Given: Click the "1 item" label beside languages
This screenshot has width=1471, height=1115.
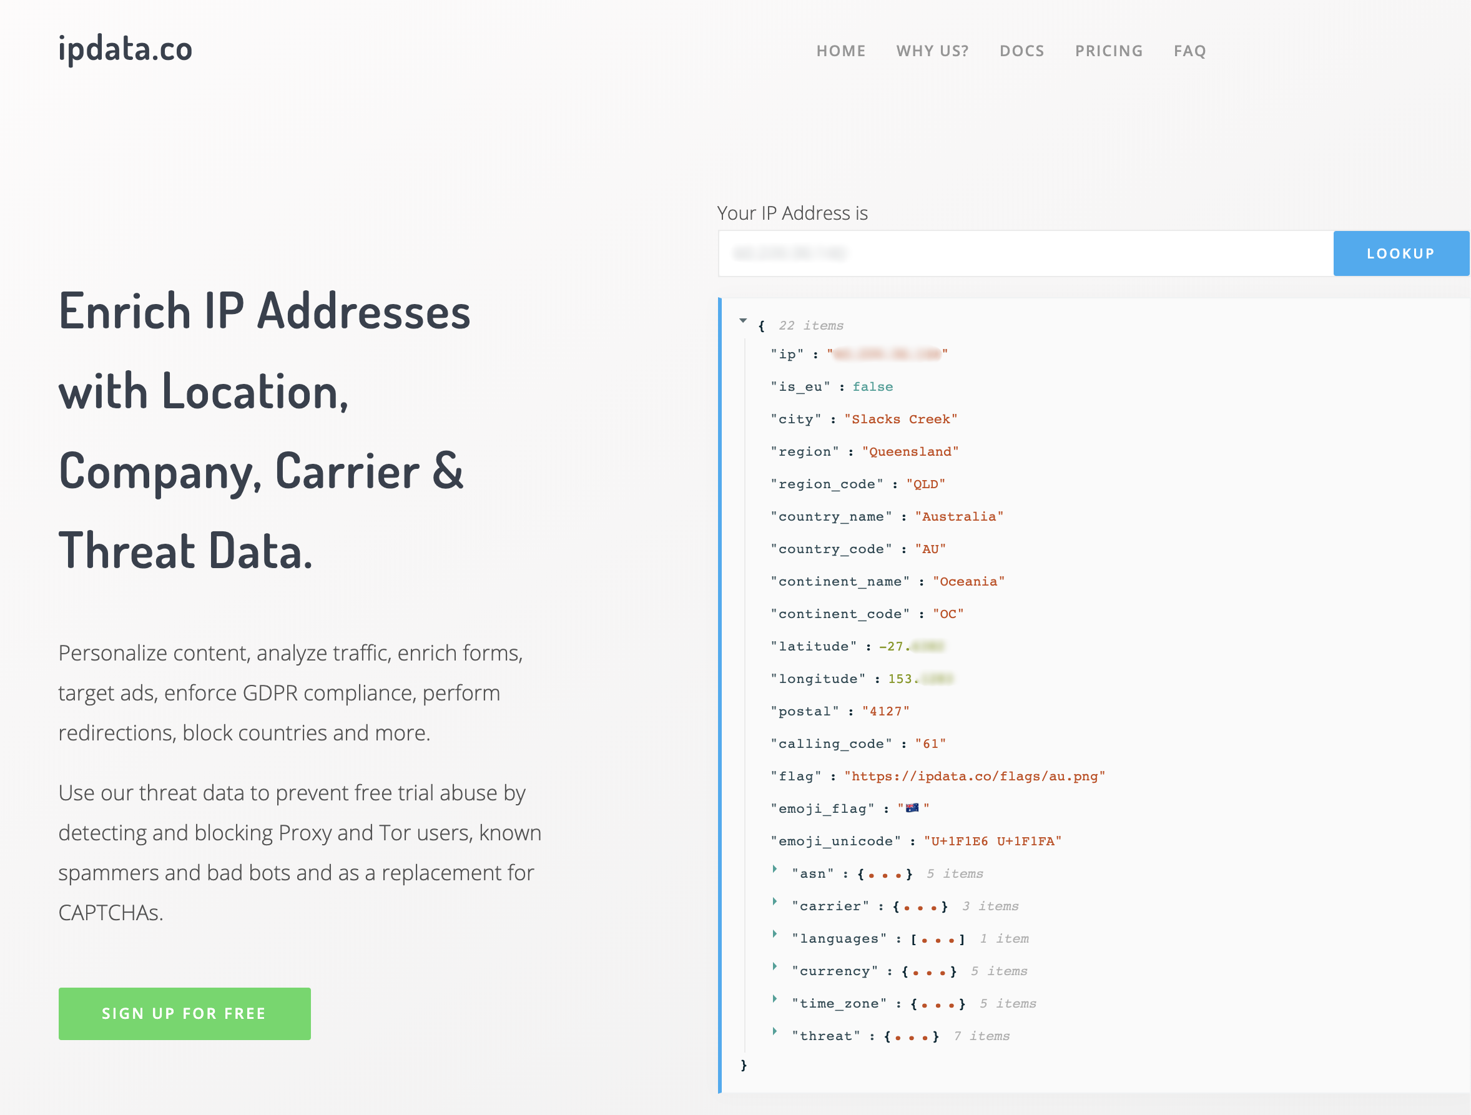Looking at the screenshot, I should (1003, 939).
